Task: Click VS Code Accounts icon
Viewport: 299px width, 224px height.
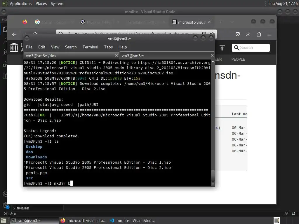Action: coord(5,194)
